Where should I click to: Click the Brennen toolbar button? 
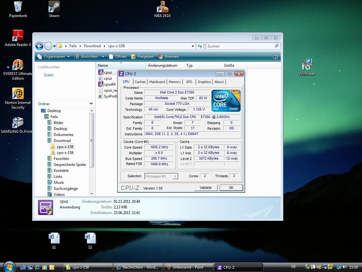pos(169,57)
